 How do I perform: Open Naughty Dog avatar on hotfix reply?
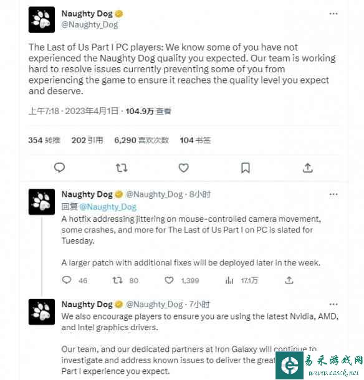[x=42, y=202]
